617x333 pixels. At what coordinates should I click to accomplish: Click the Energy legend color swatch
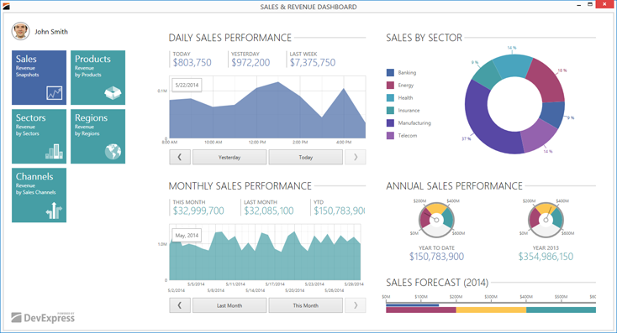(390, 86)
